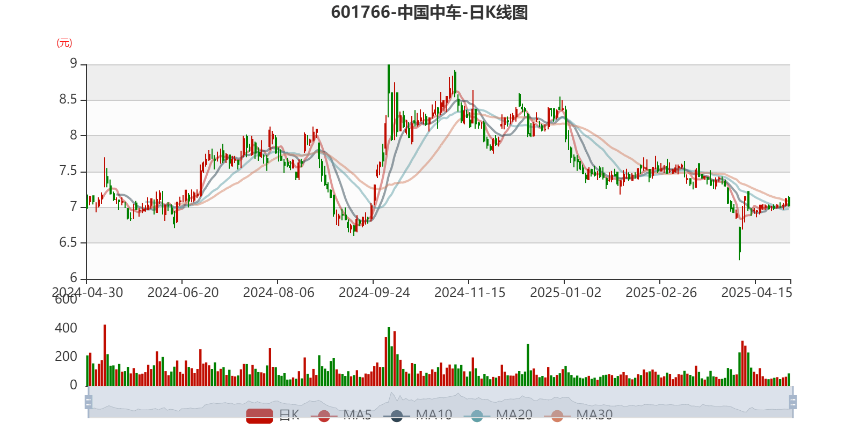Click the 6.5 price axis label

(x=68, y=242)
